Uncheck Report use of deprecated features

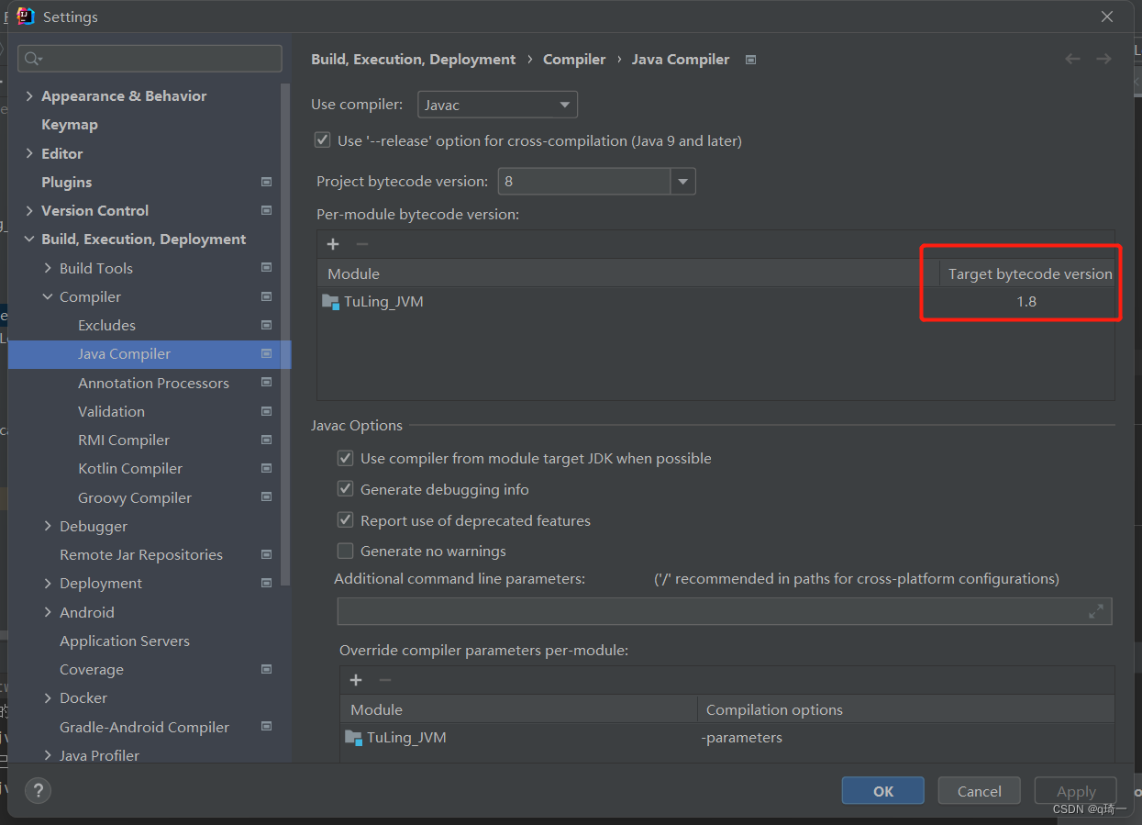pyautogui.click(x=345, y=520)
